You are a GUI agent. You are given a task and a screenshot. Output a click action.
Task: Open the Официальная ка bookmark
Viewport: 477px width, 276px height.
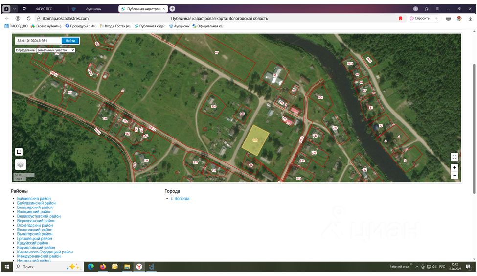coord(208,26)
